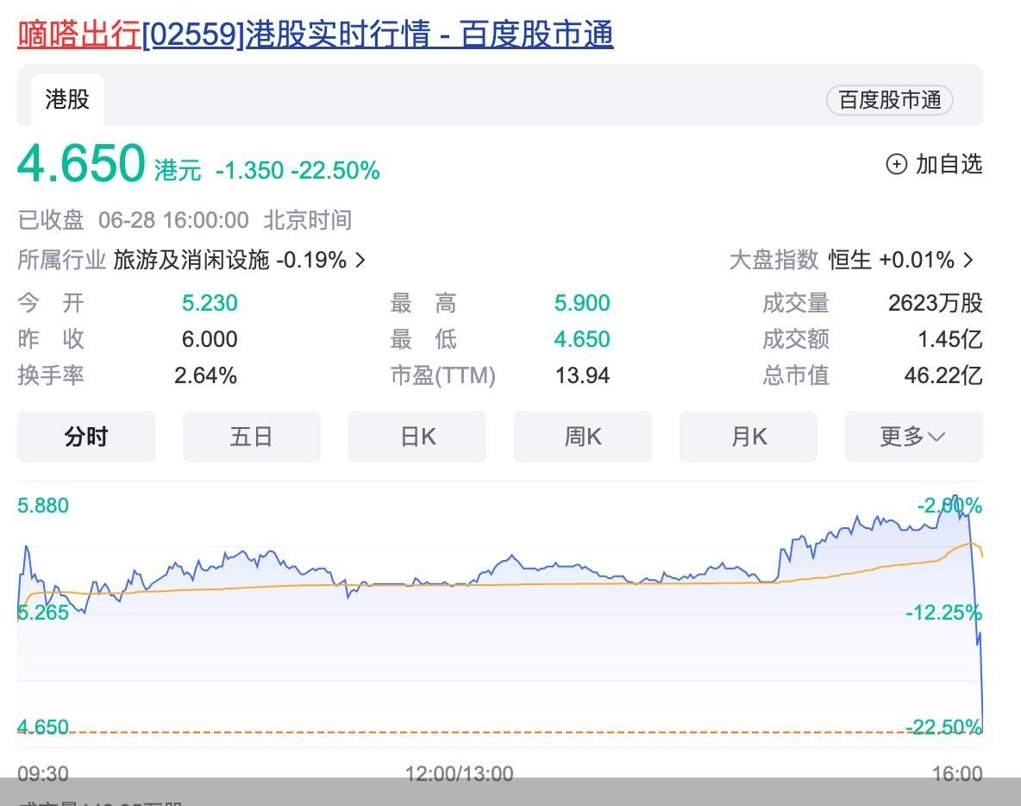Screen dimensions: 1021x806
Task: Click the 成交量 value 2623万股
Action: 935,303
